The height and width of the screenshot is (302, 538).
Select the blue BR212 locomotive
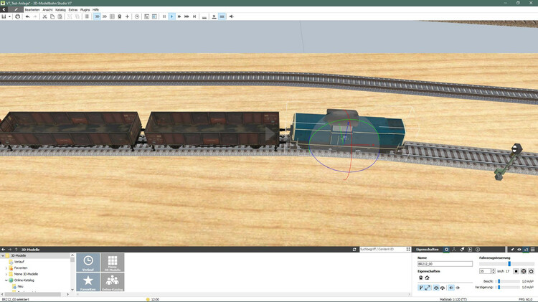pyautogui.click(x=348, y=132)
